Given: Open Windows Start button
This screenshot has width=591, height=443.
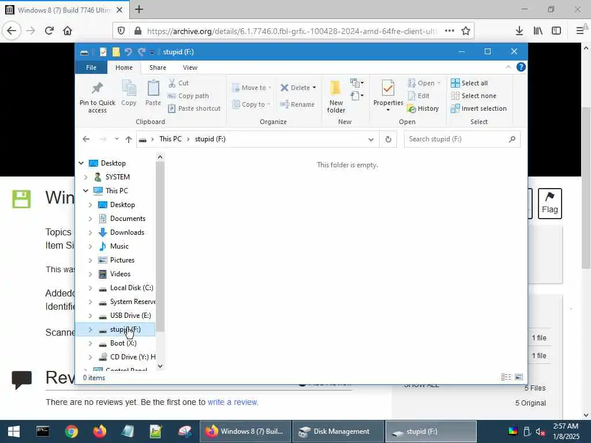Looking at the screenshot, I should click(14, 431).
